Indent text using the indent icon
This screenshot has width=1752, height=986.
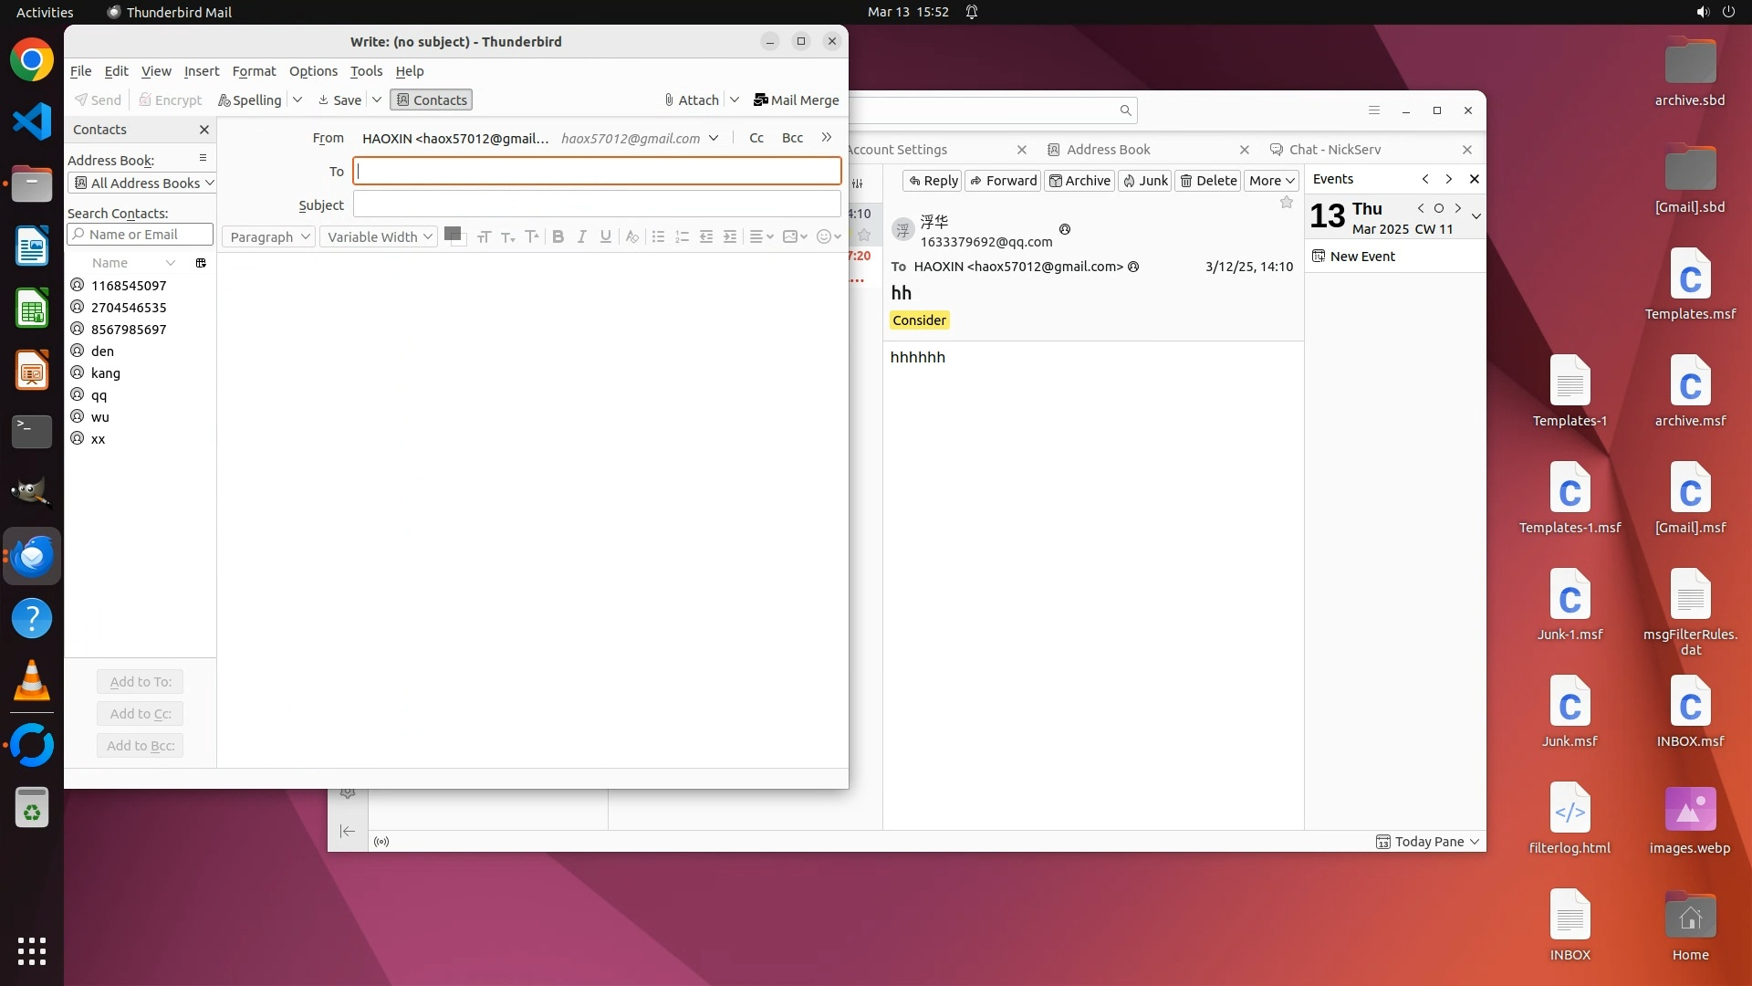pyautogui.click(x=730, y=236)
